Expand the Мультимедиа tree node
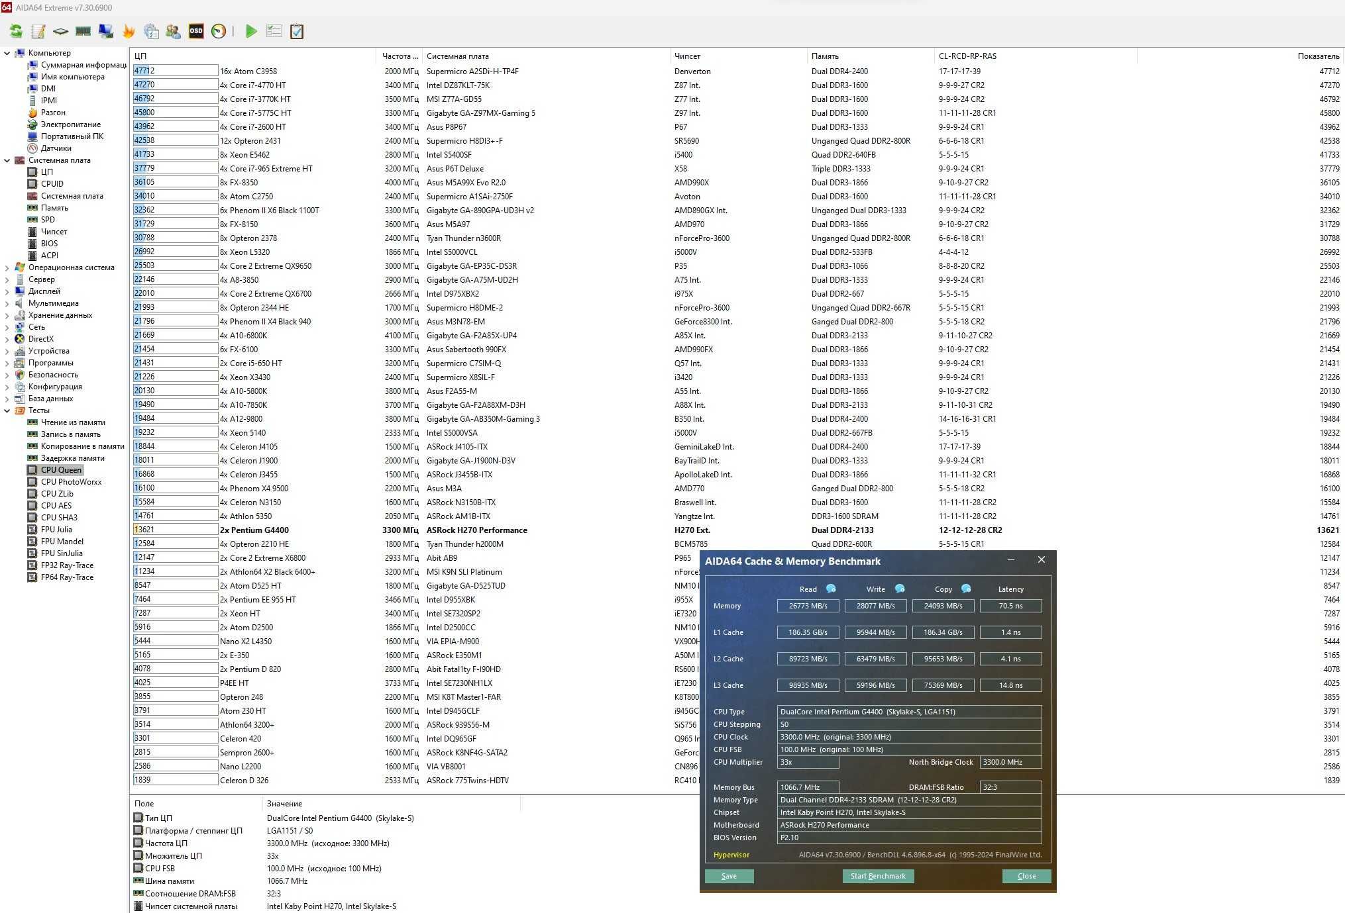1345x913 pixels. tap(7, 303)
